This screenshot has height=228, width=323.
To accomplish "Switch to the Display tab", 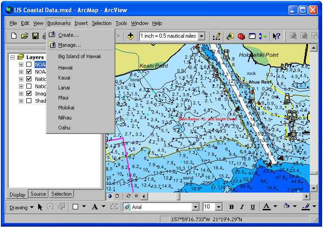I will point(17,194).
